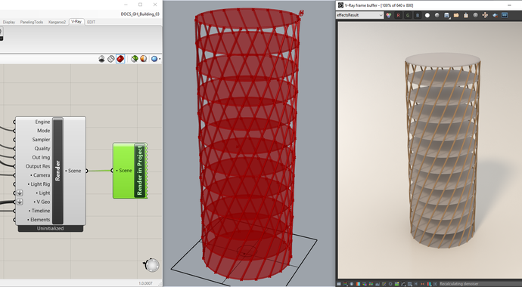
Task: Open the EDIT tab
Action: (x=91, y=22)
